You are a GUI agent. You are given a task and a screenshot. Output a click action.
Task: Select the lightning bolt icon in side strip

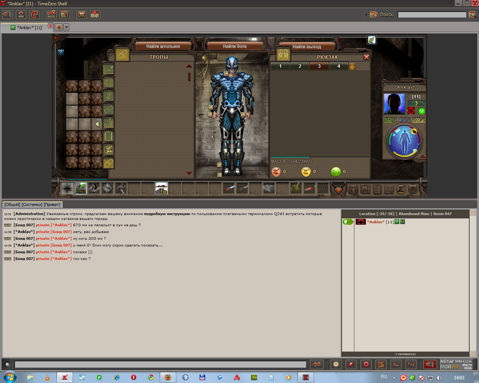[109, 96]
